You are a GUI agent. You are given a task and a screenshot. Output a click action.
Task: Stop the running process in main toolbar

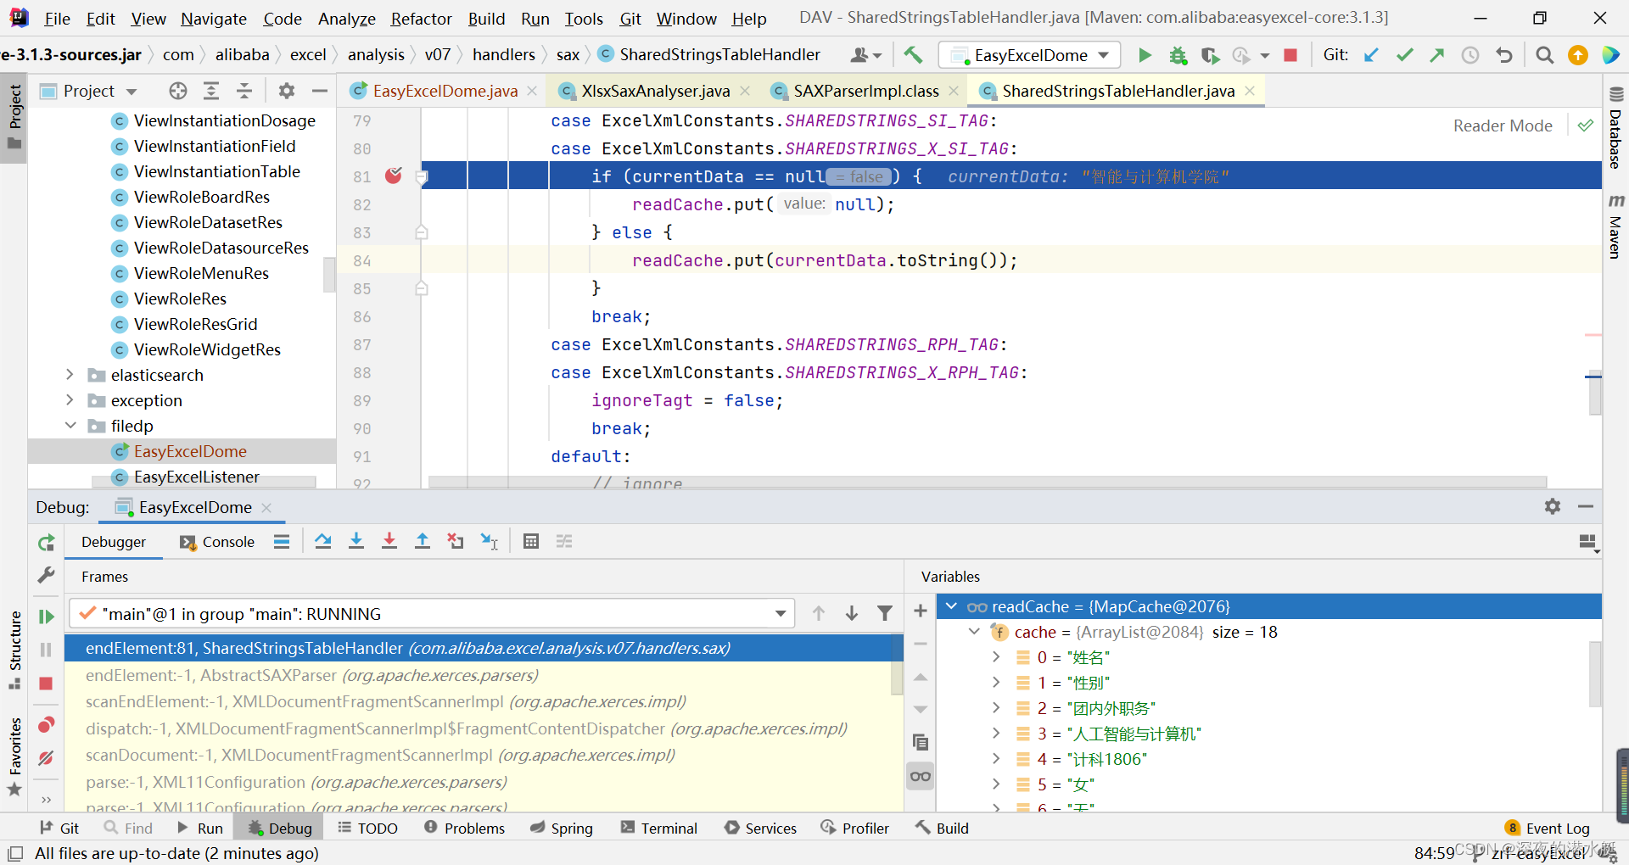coord(1290,55)
